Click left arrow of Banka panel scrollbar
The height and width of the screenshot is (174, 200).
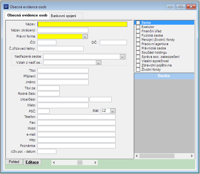(x=137, y=156)
